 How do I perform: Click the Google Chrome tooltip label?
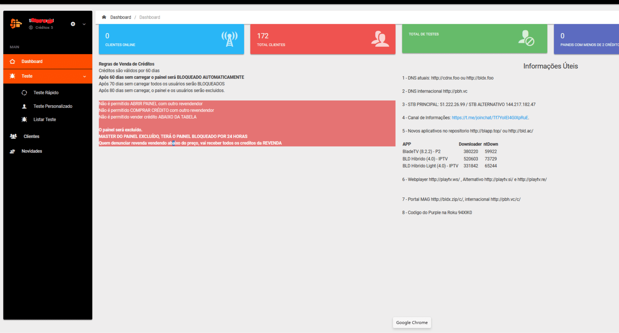[412, 322]
